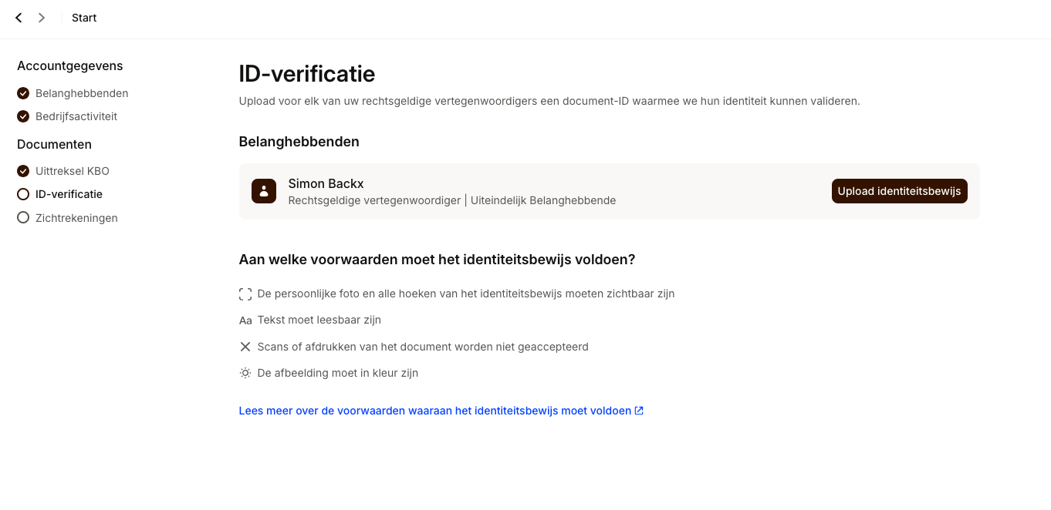Click the corner-frame icon for visible photo requirement
This screenshot has height=510, width=1051.
(x=245, y=294)
